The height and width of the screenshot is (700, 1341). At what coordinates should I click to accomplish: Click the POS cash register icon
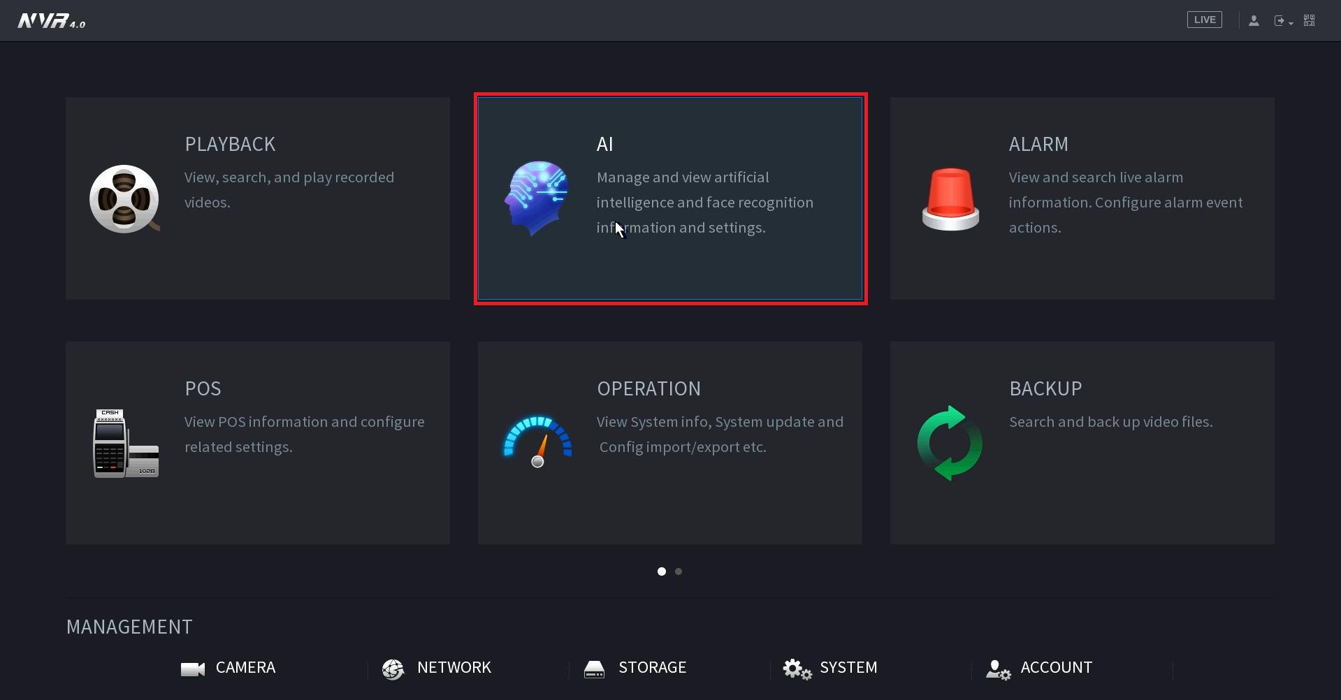(126, 444)
